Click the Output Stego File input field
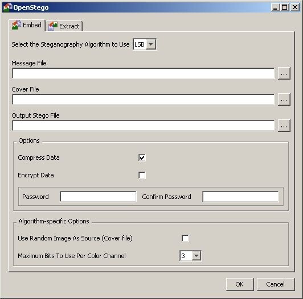This screenshot has width=303, height=299. point(143,126)
